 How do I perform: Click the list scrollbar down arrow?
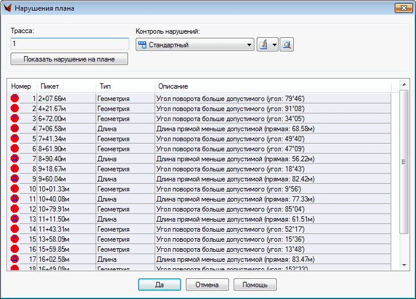coord(404,265)
